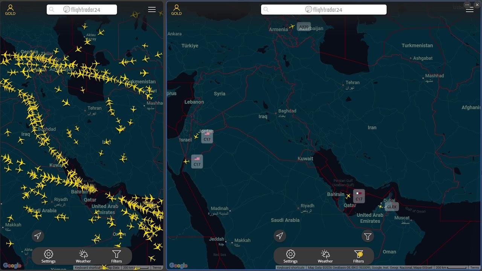Viewport: 482px width, 271px height.
Task: Click Aktau label in left map
Action: tap(91, 35)
